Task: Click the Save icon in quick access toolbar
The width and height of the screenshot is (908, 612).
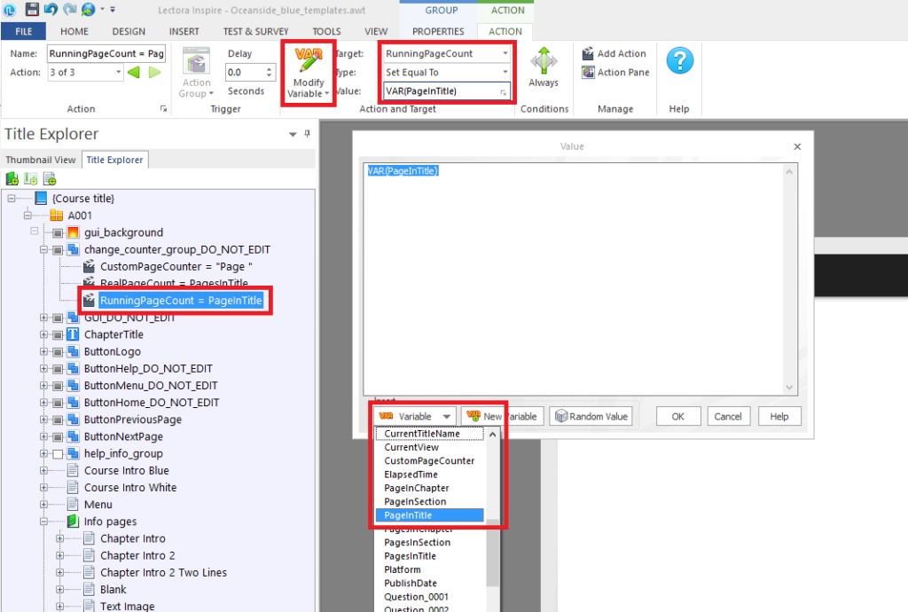Action: [x=31, y=9]
